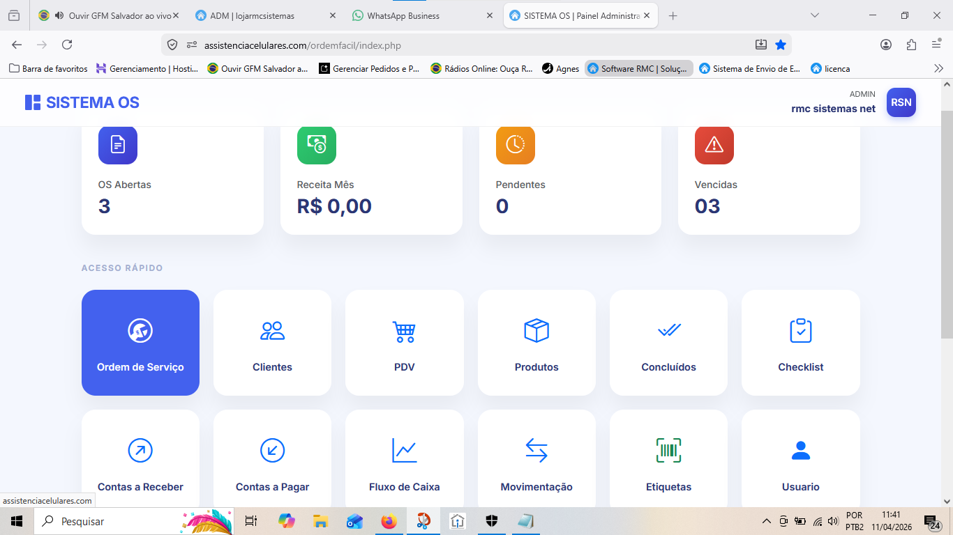Click the Receita Mês money icon
953x535 pixels.
point(317,145)
